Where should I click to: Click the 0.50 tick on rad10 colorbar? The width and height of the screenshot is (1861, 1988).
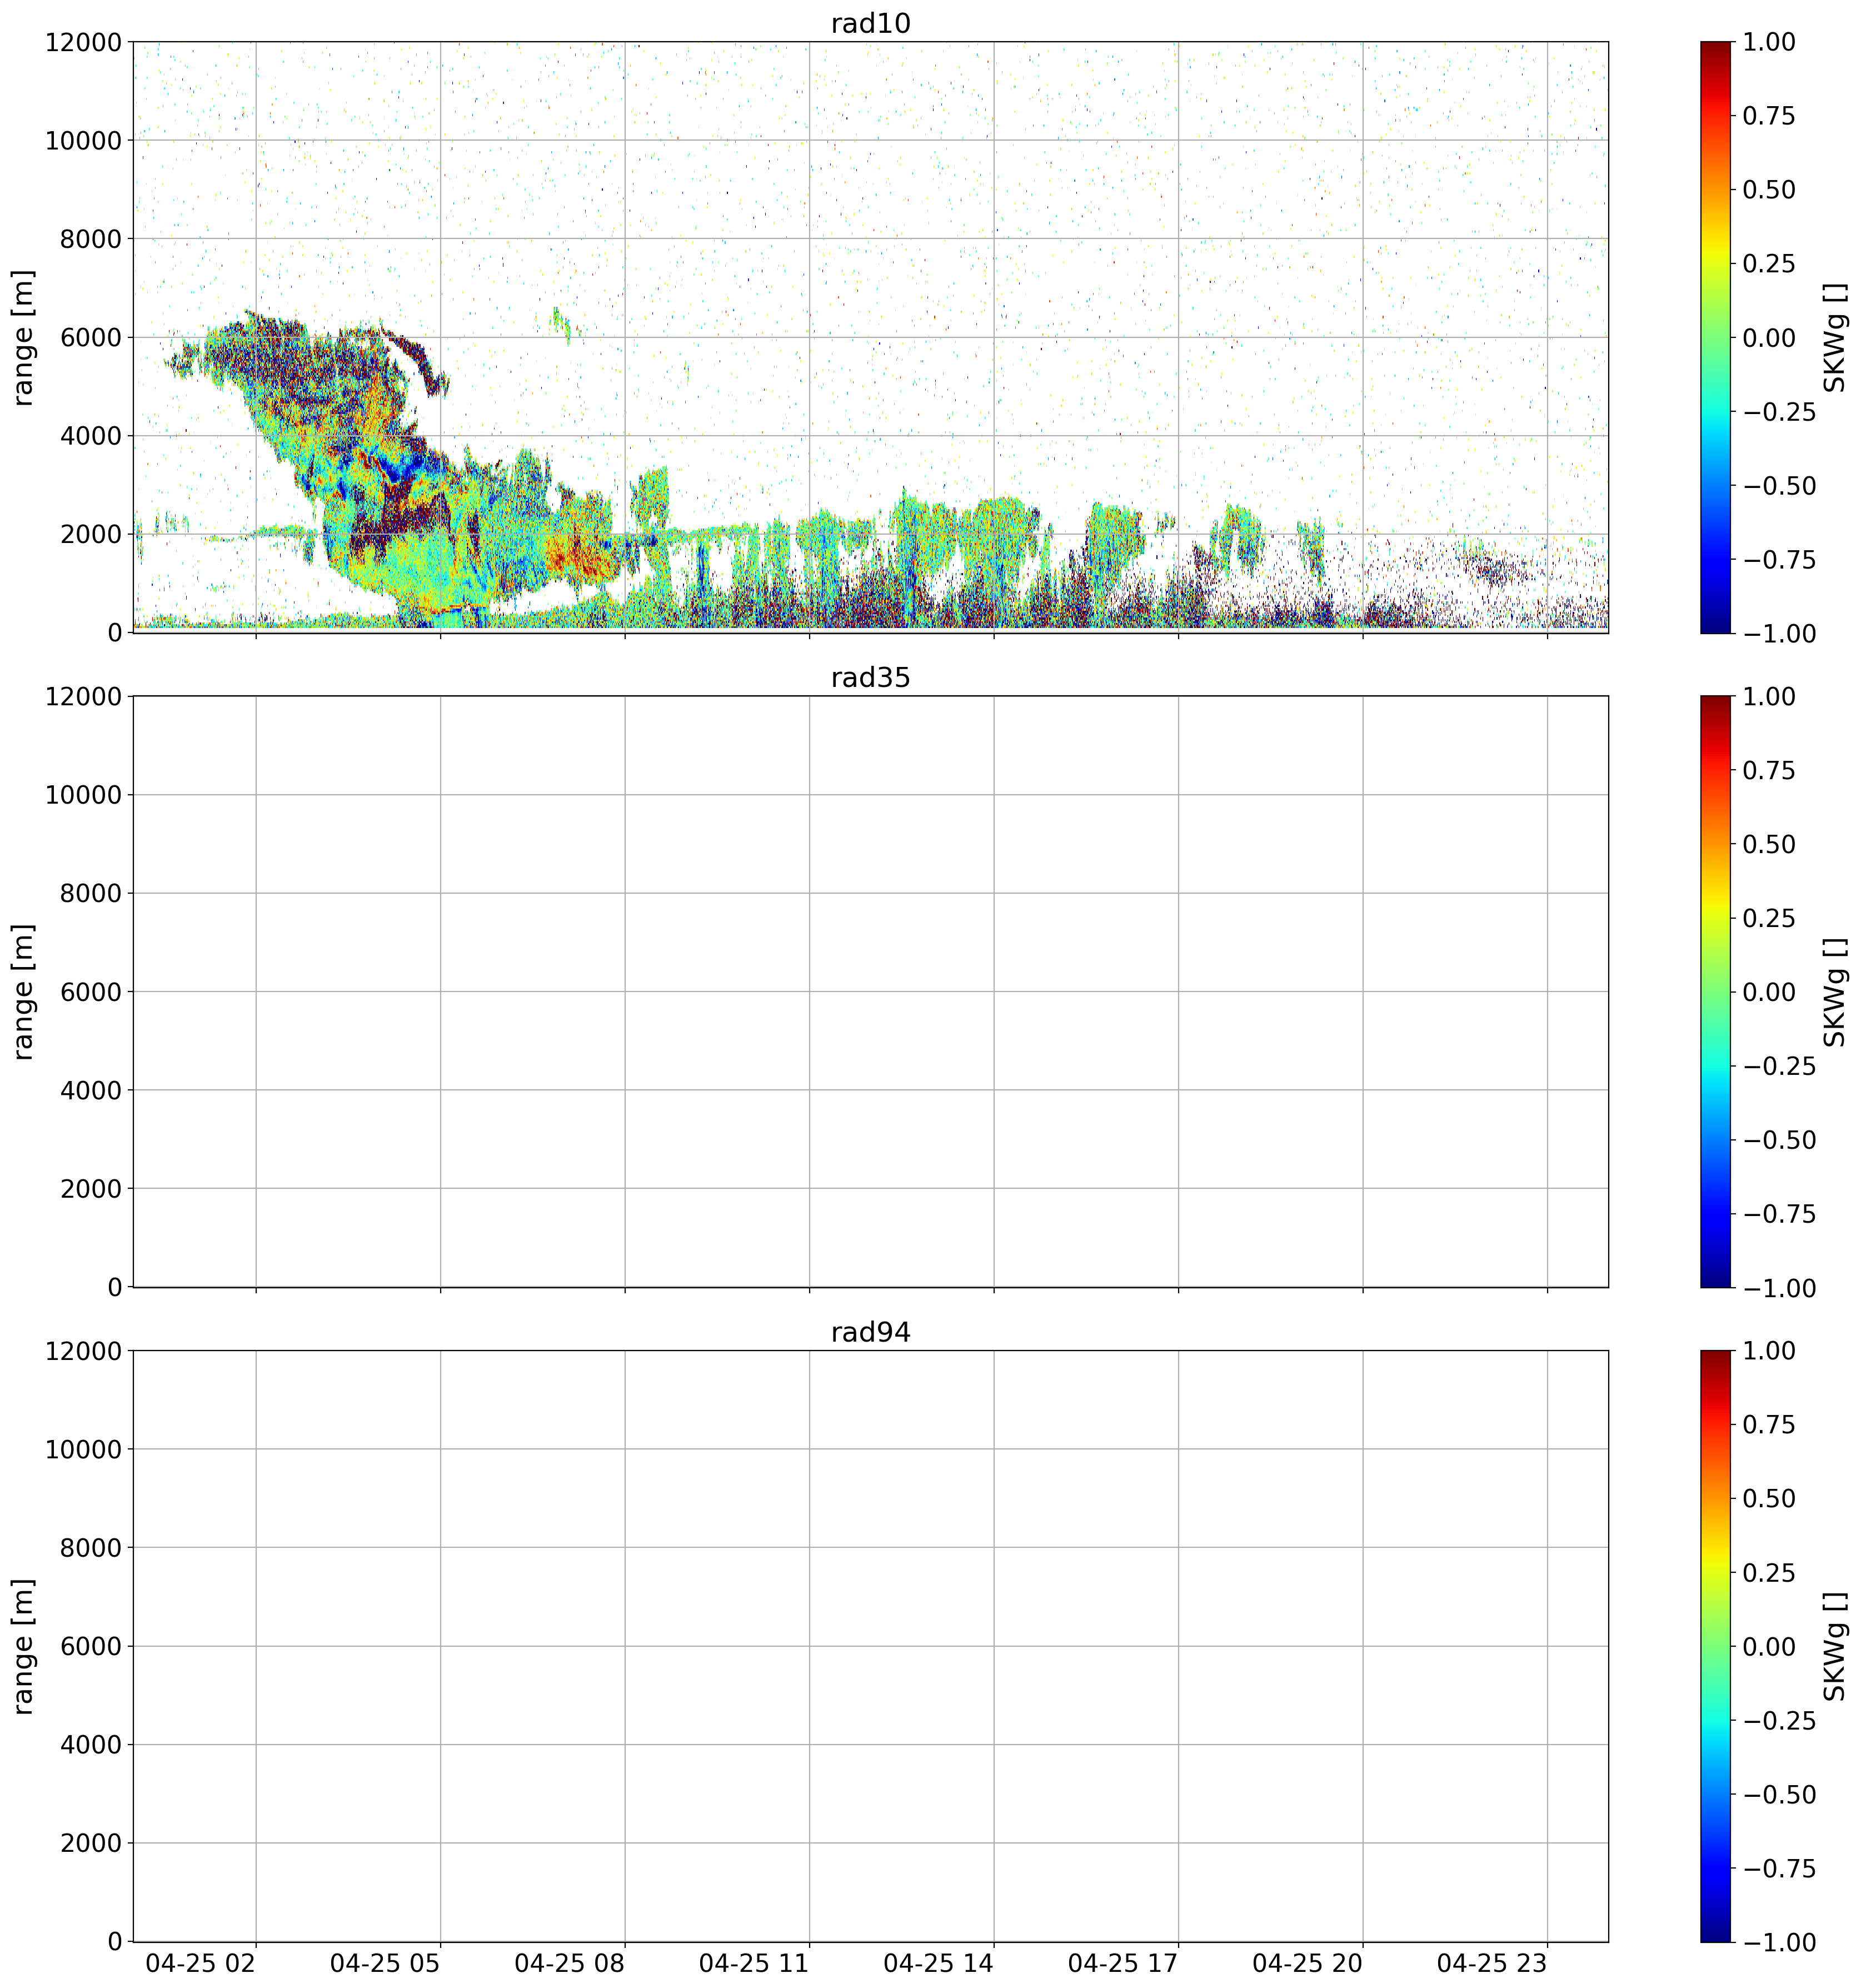pos(1769,190)
